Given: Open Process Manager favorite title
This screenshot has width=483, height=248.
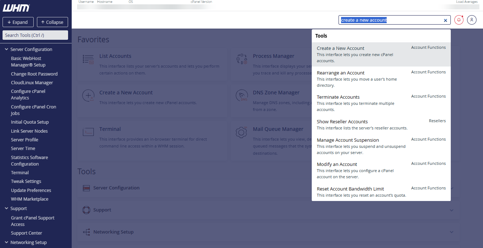Looking at the screenshot, I should 273,56.
